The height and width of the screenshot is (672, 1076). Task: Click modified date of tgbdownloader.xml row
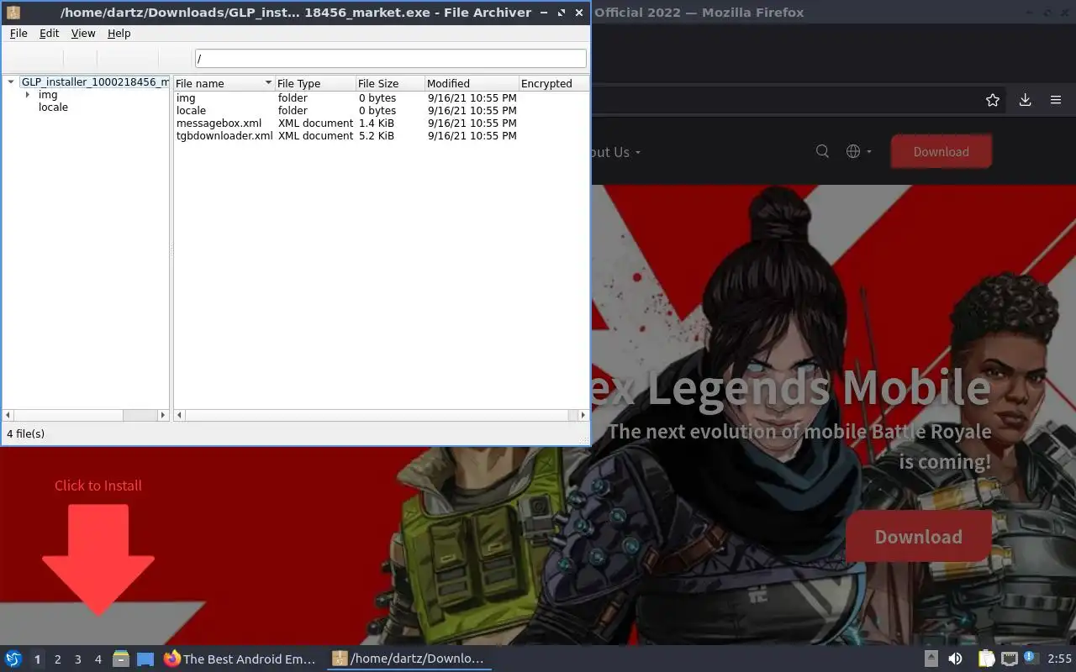pyautogui.click(x=472, y=136)
